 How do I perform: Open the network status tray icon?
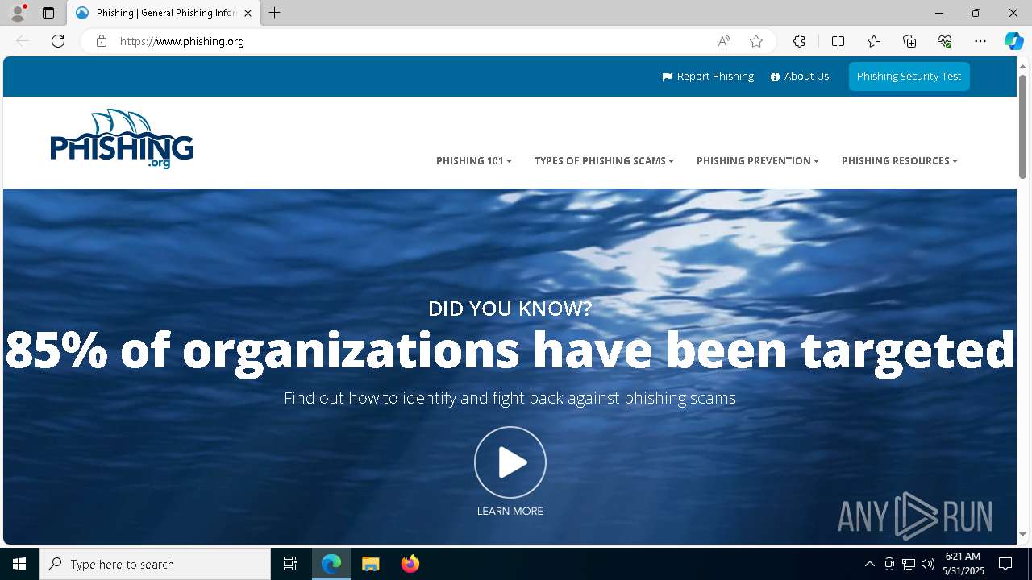(x=909, y=564)
